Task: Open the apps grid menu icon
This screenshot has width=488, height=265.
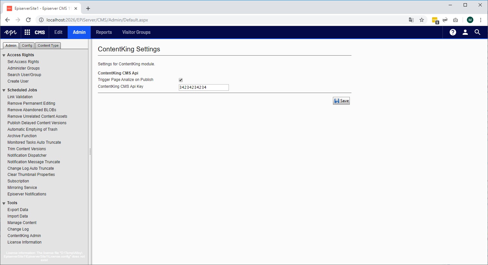Action: [x=27, y=32]
